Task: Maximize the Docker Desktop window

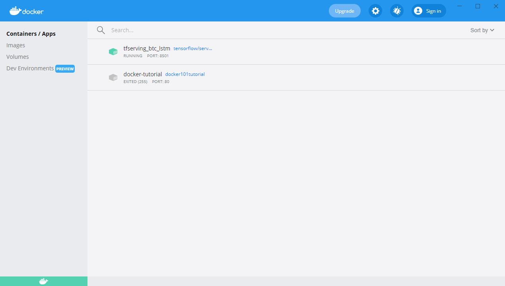Action: coord(478,6)
